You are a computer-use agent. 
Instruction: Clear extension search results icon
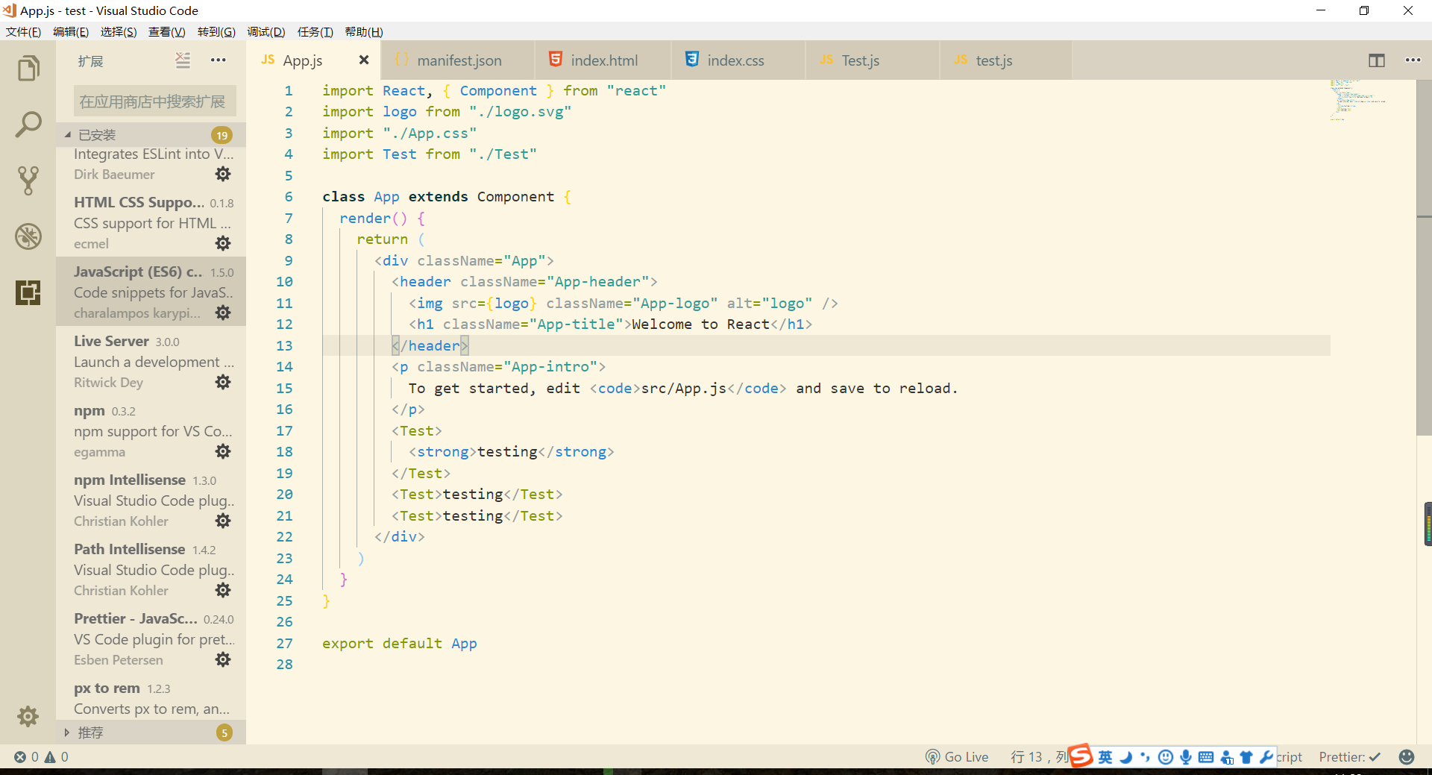[183, 60]
